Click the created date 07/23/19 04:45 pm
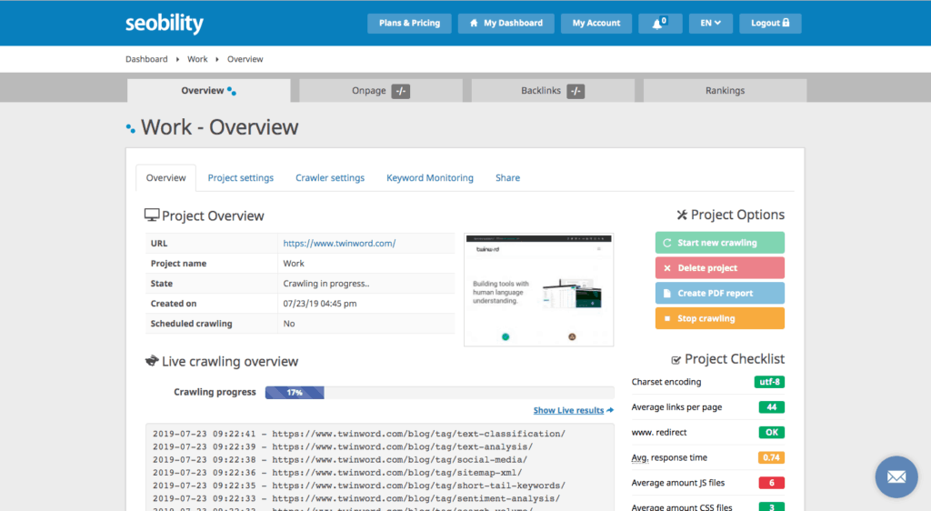Image resolution: width=931 pixels, height=511 pixels. tap(320, 304)
